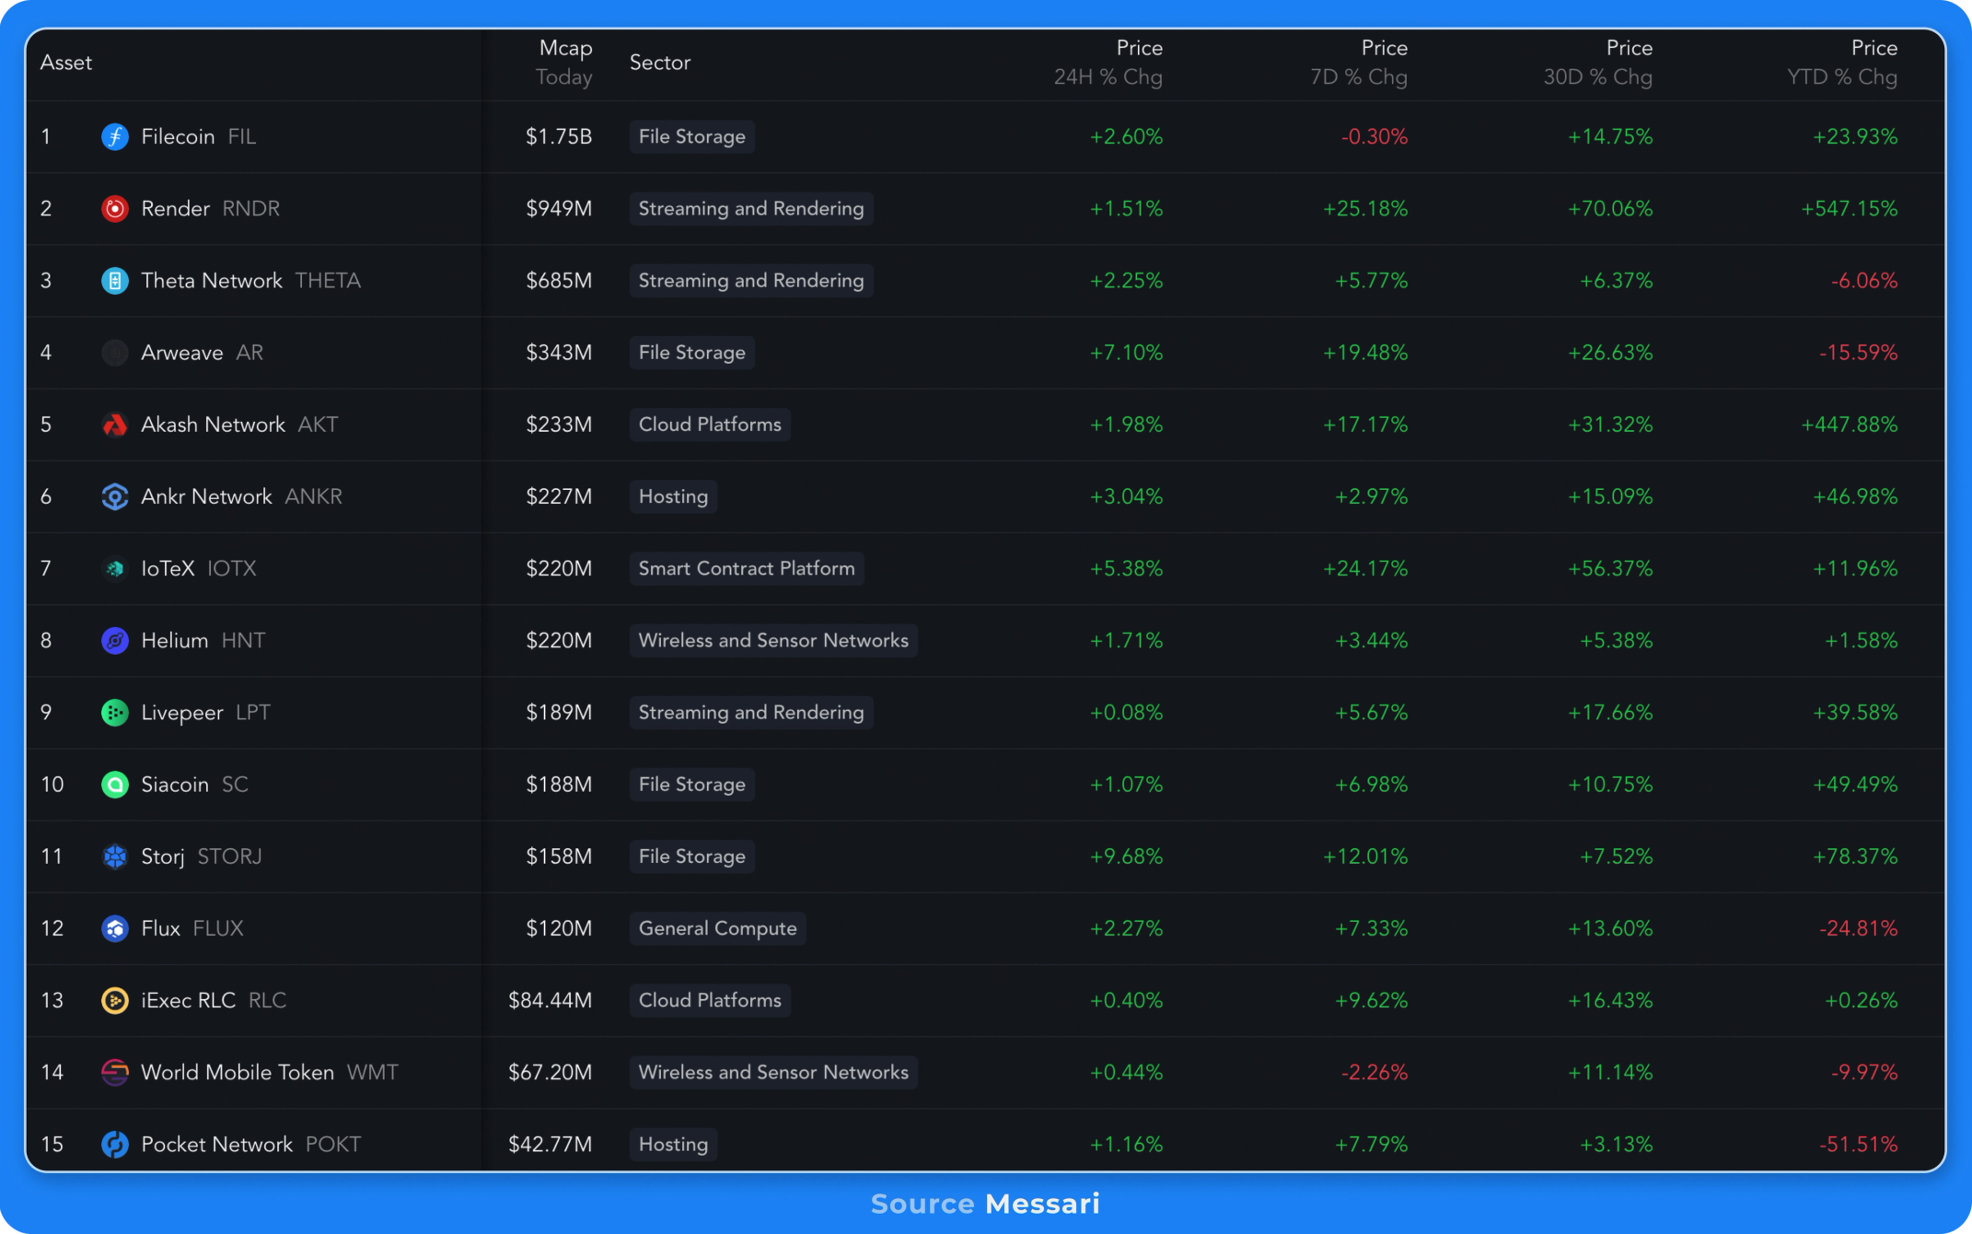Select the Flux logo icon
The image size is (1972, 1234).
[x=114, y=928]
